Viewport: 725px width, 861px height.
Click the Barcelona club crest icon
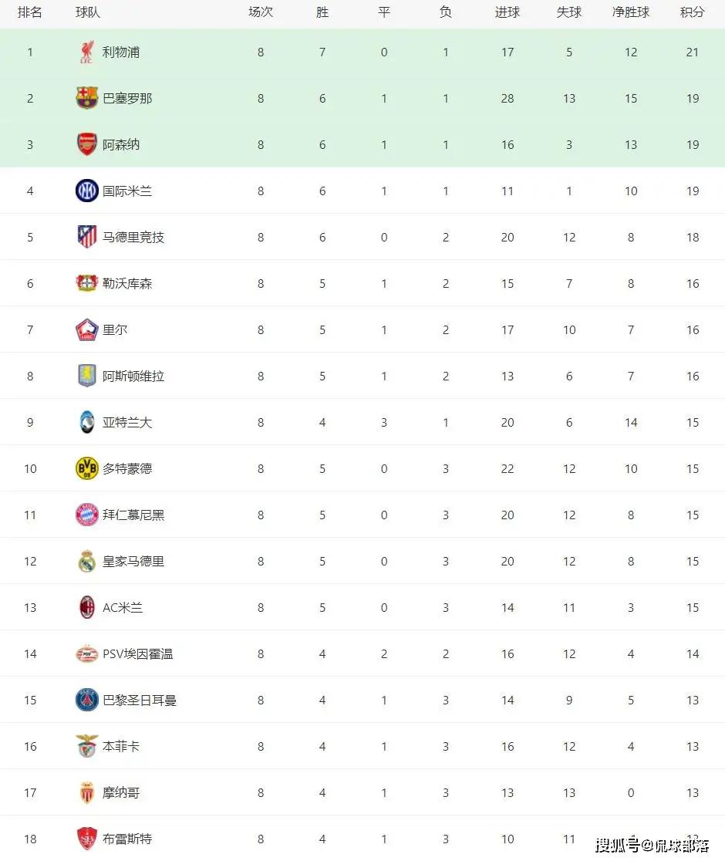coord(86,98)
